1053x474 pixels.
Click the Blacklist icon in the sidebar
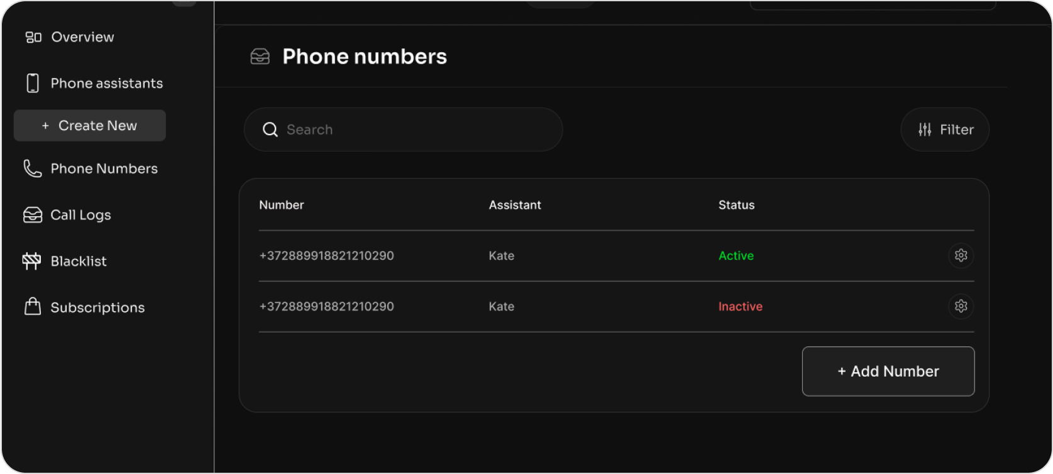tap(33, 261)
